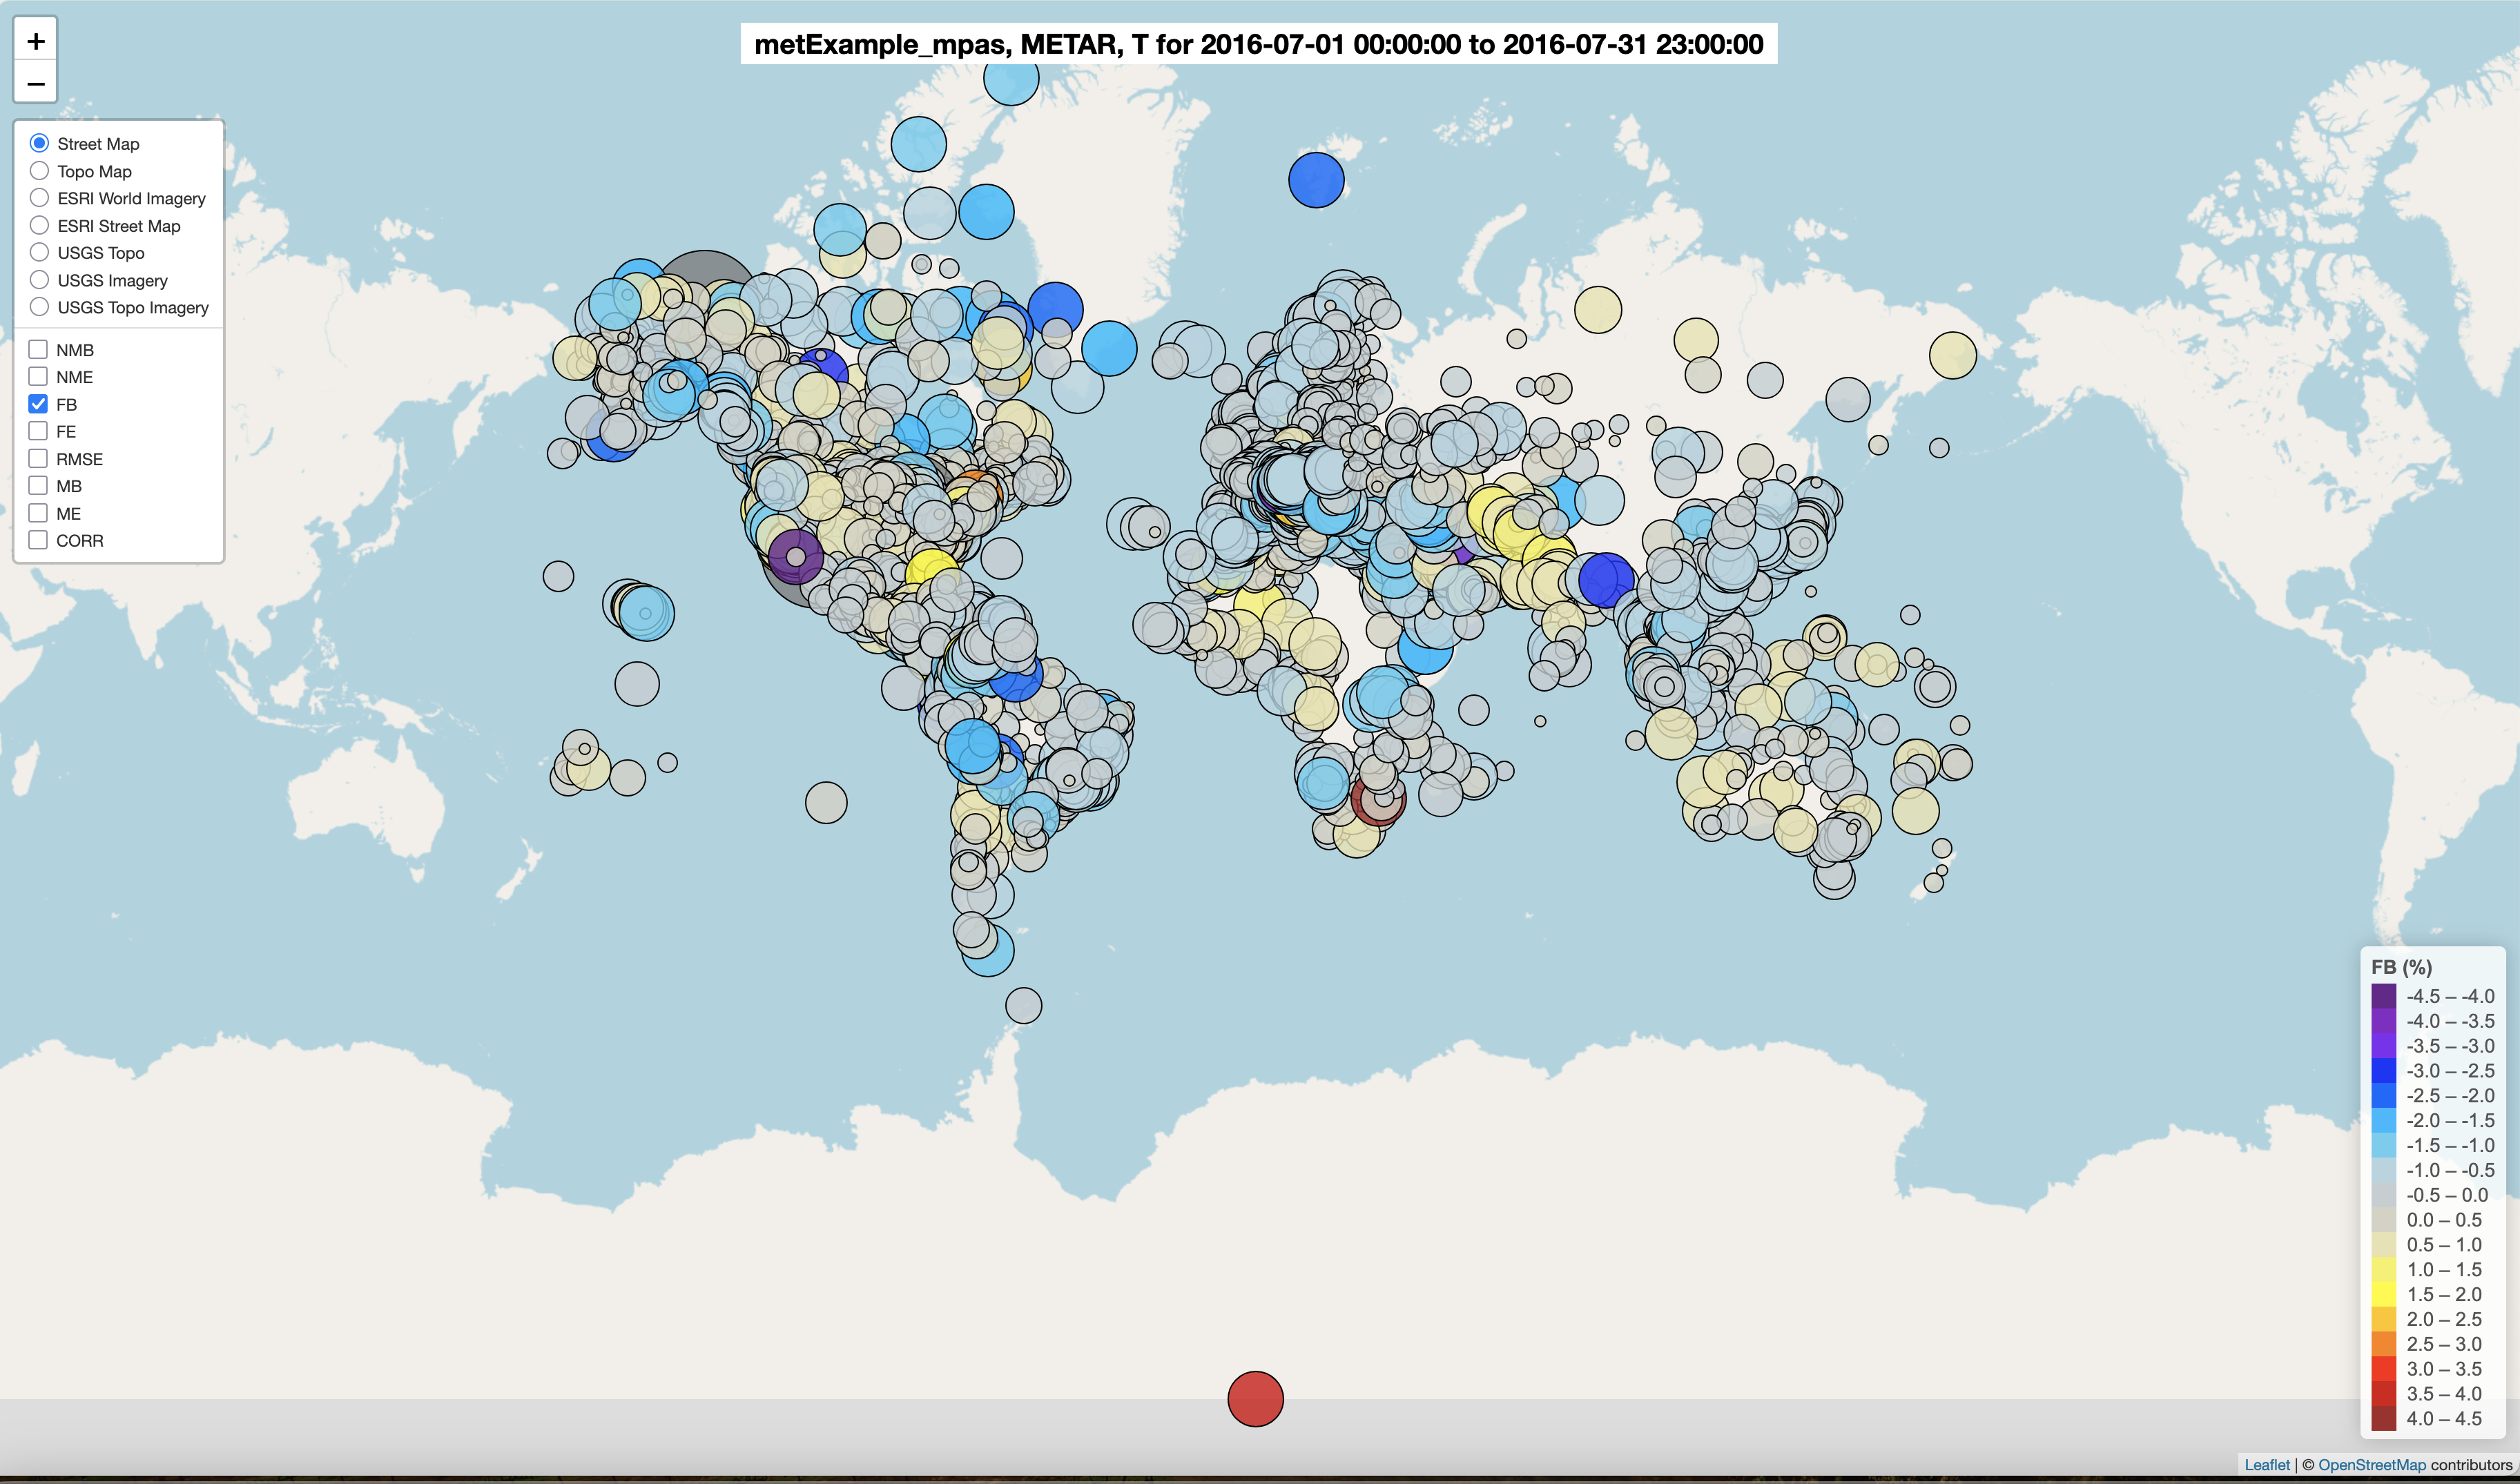Image resolution: width=2520 pixels, height=1484 pixels.
Task: Click the -2.0 – -1.5 legend swatch
Action: click(2384, 1120)
